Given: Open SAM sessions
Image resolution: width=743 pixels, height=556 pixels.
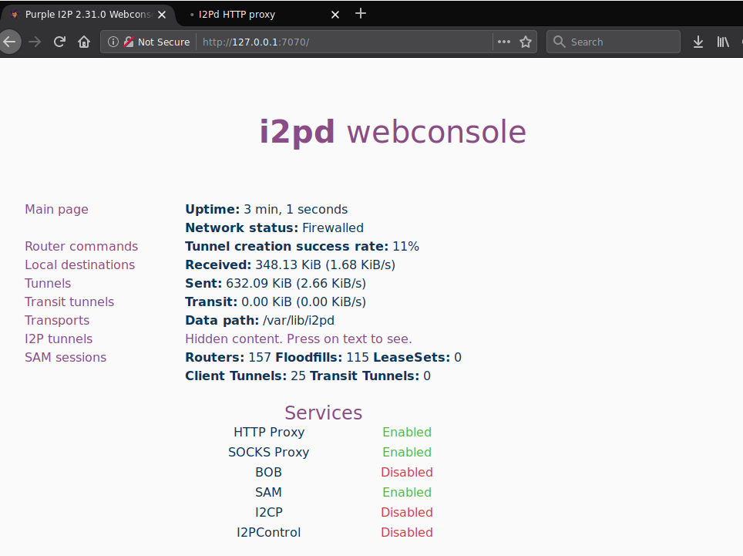Looking at the screenshot, I should pyautogui.click(x=66, y=357).
